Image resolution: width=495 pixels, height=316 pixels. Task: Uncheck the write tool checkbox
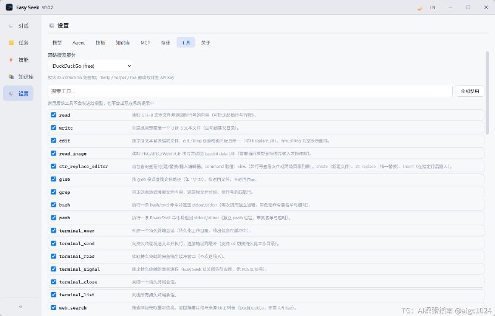coord(53,128)
